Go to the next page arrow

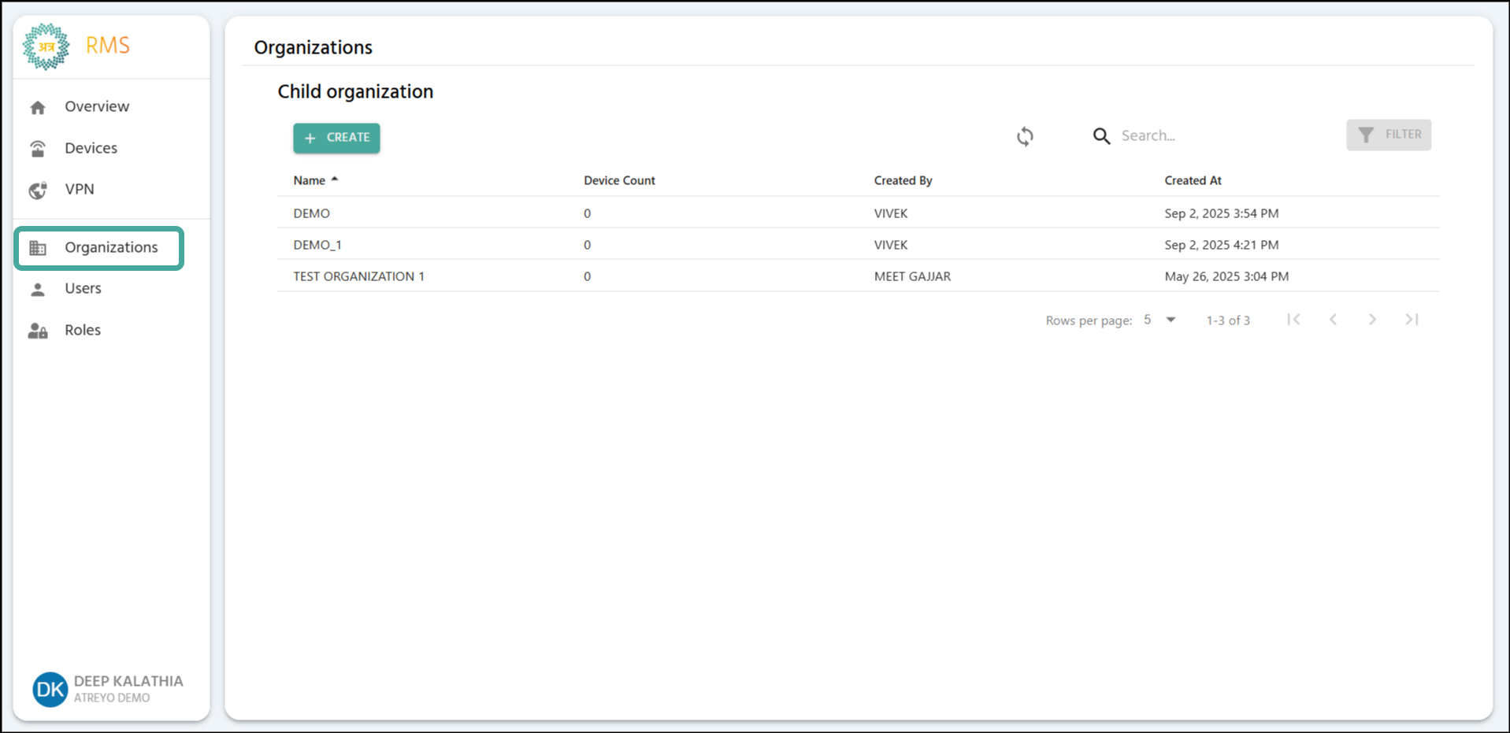coord(1372,320)
